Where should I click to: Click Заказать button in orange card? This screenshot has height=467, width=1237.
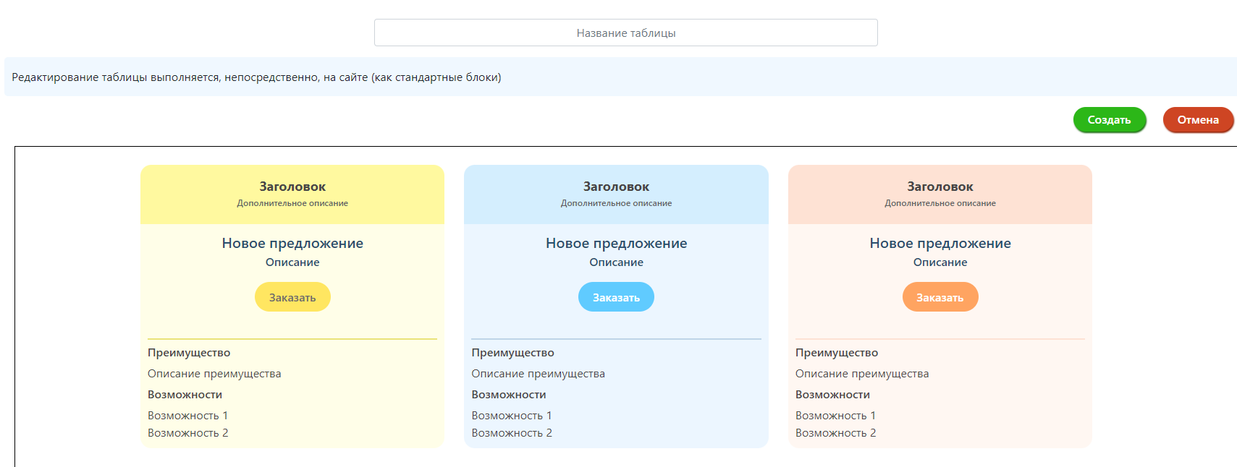pos(940,297)
